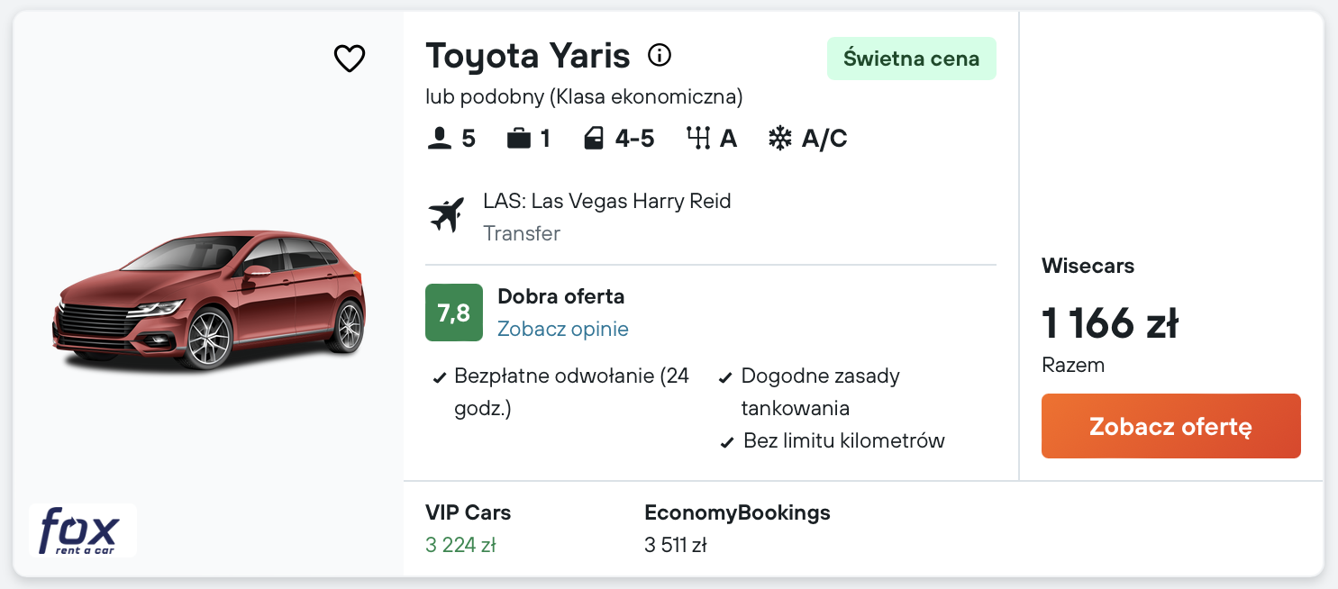Click the 7,8 rating score box
1338x589 pixels.
(453, 313)
